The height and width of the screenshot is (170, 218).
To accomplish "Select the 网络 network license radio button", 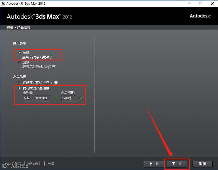I will 20,62.
